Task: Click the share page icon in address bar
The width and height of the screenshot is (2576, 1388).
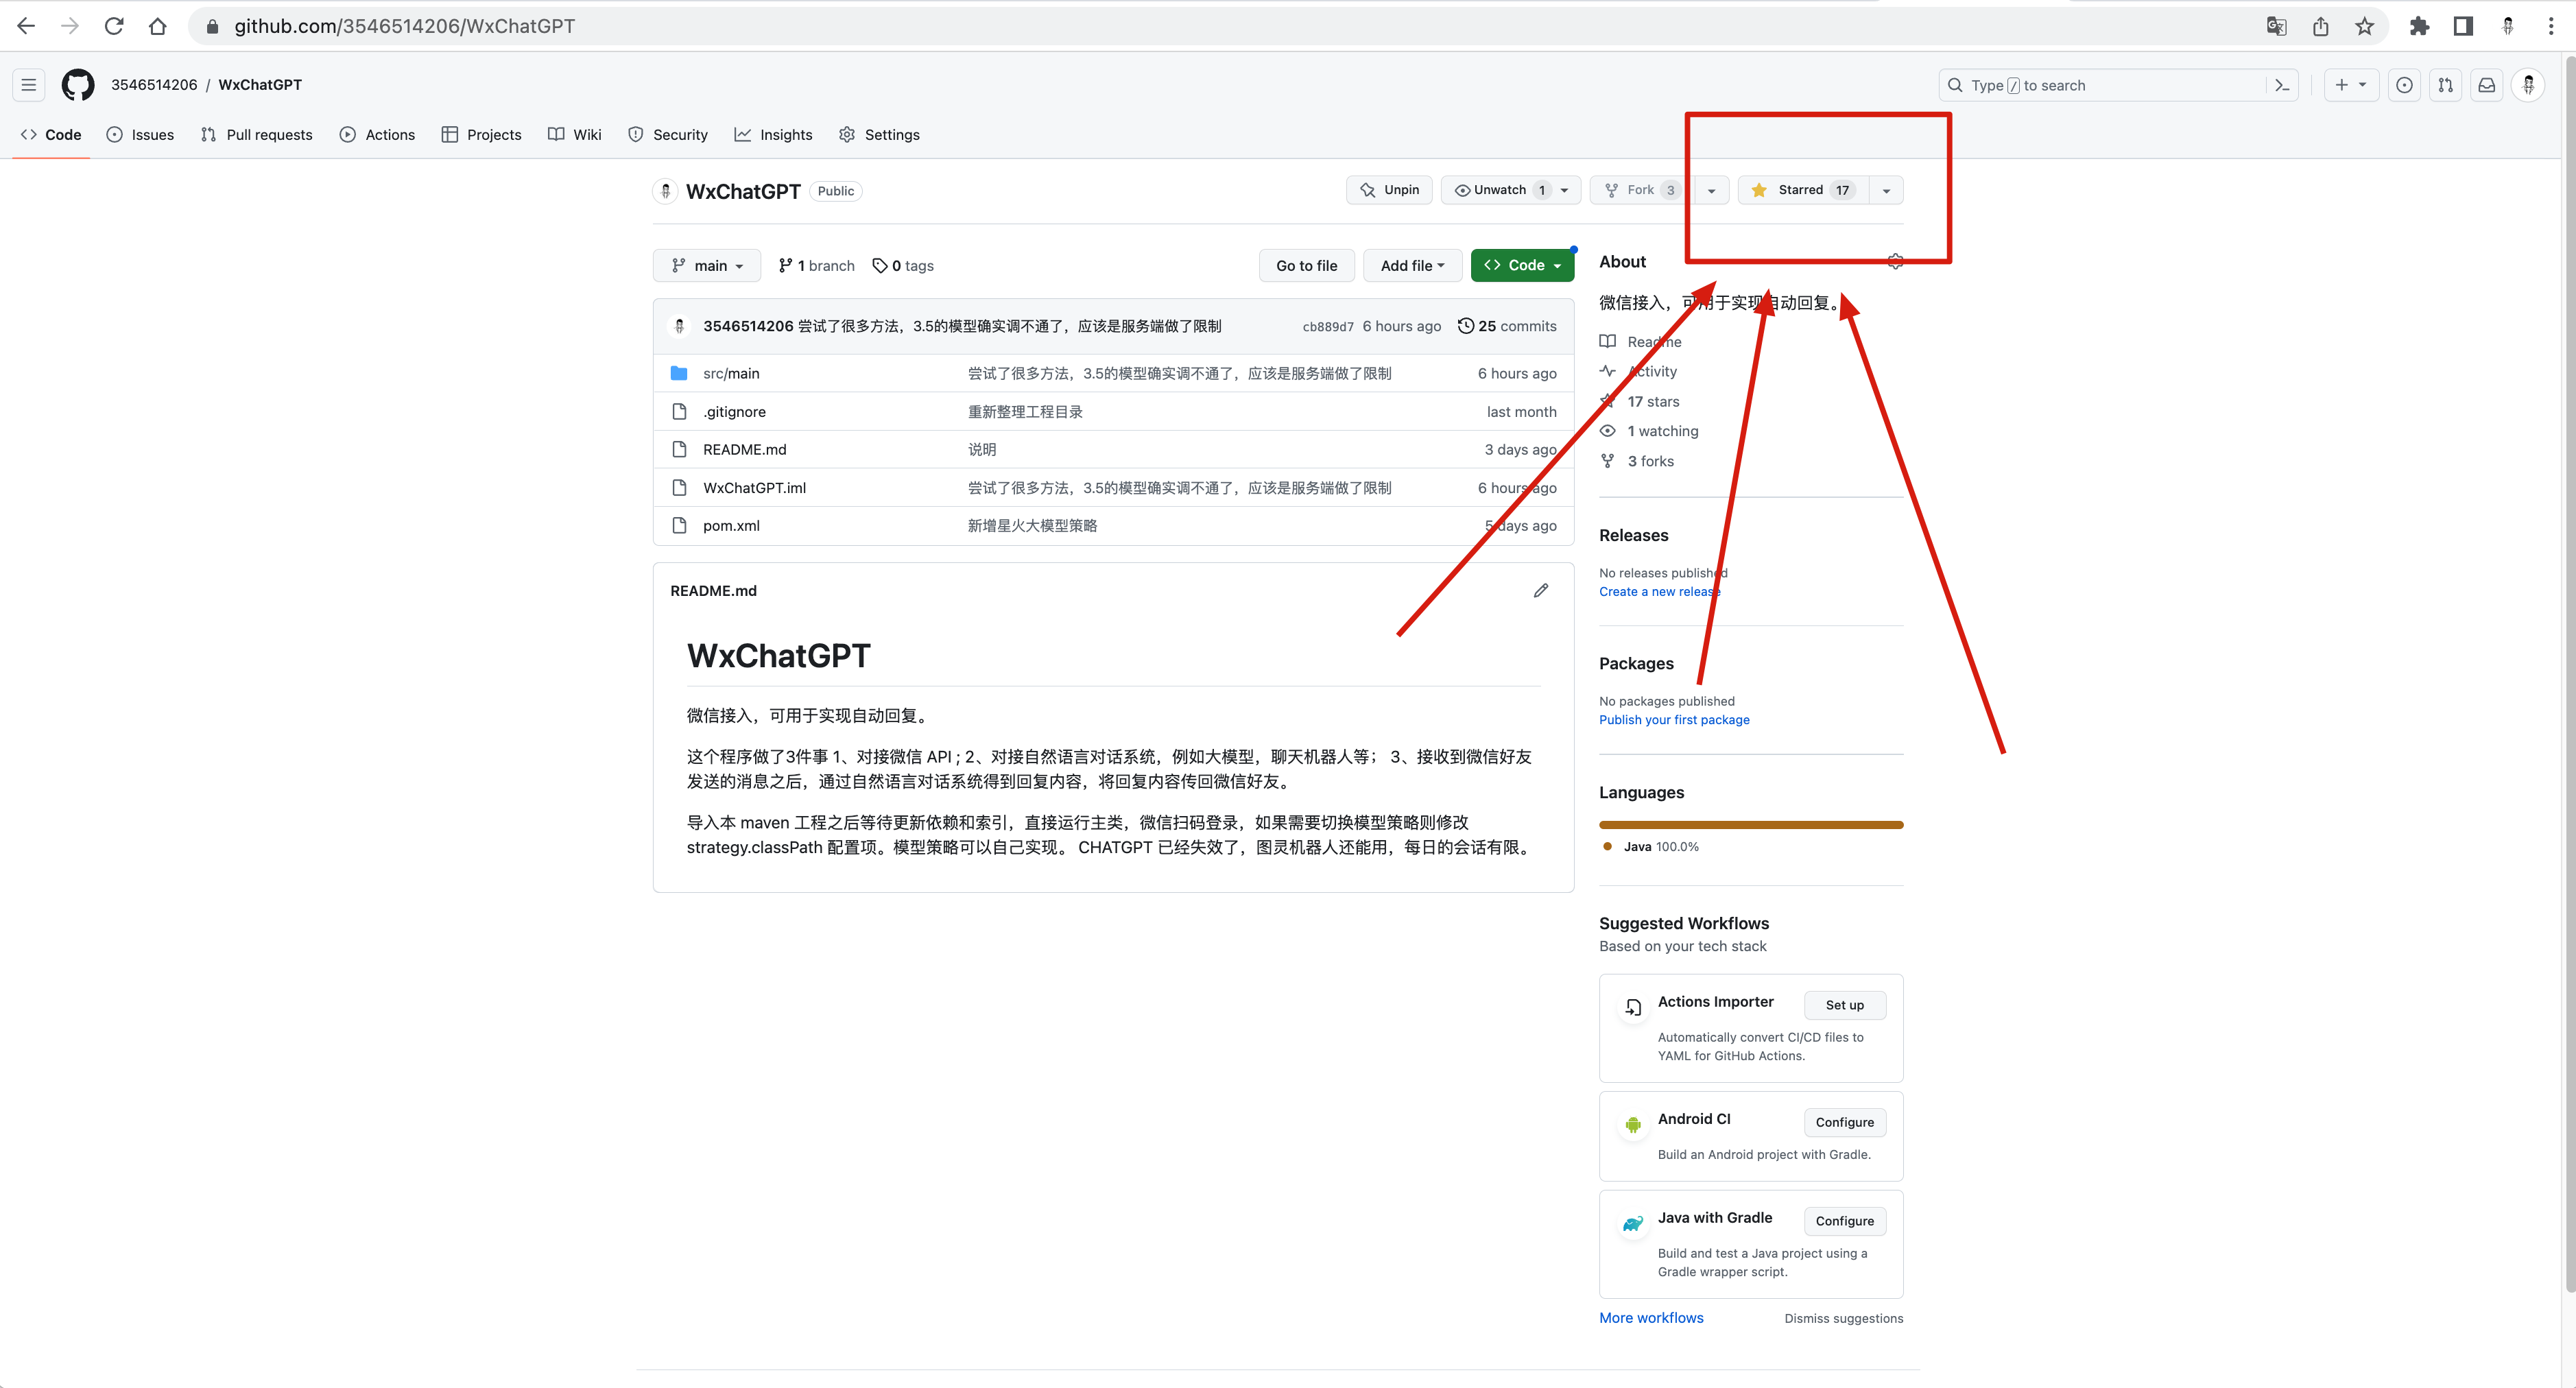Action: tap(2320, 26)
